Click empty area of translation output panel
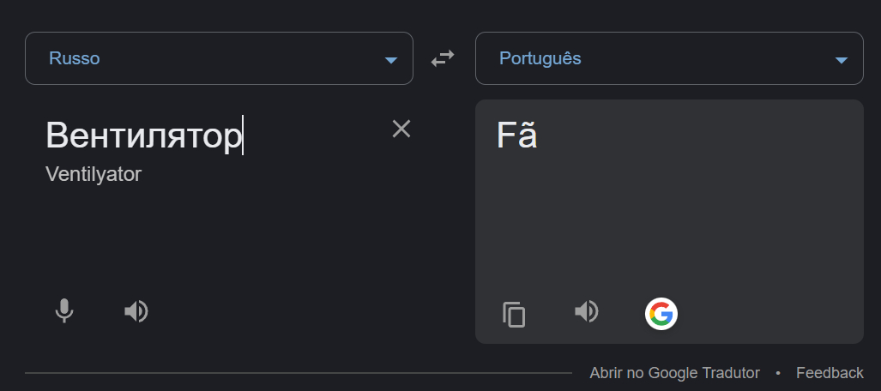The height and width of the screenshot is (391, 881). tap(669, 223)
